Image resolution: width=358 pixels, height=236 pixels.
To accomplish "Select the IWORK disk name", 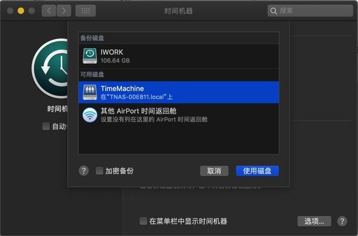I will pyautogui.click(x=112, y=52).
